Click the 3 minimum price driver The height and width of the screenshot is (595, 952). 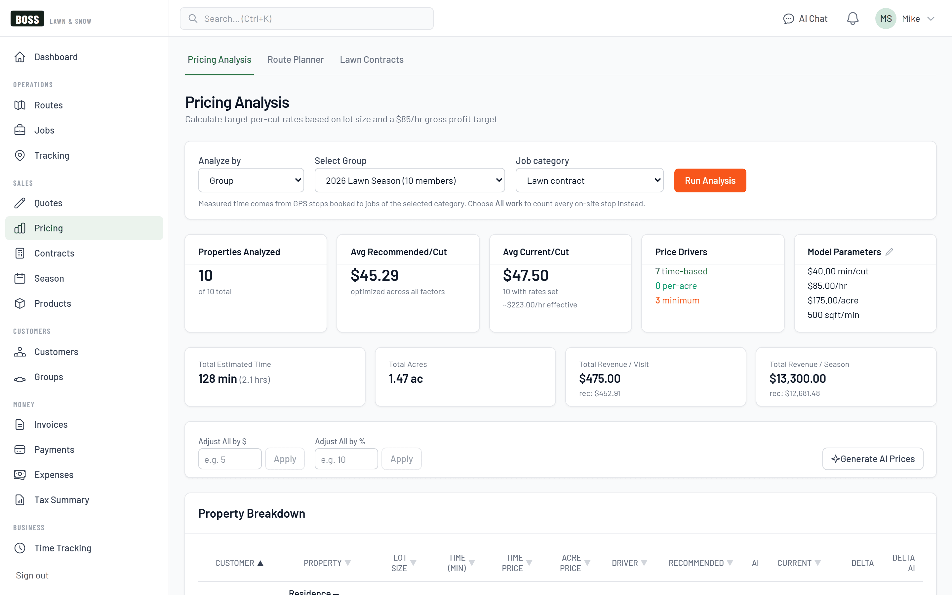[x=677, y=300]
